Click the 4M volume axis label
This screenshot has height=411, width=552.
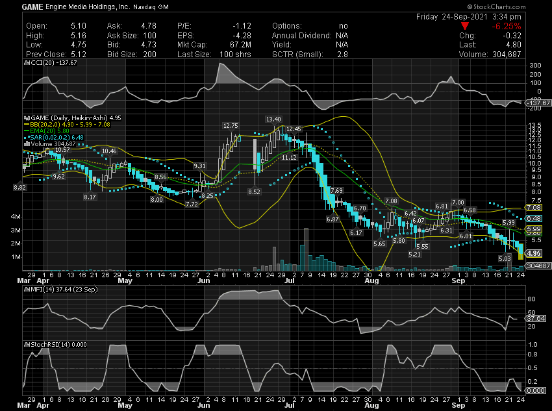point(16,217)
